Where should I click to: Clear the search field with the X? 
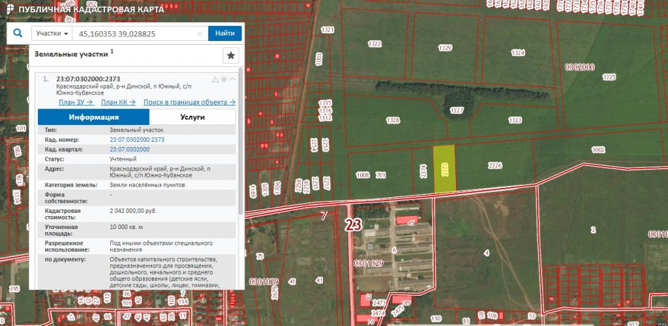pyautogui.click(x=200, y=34)
